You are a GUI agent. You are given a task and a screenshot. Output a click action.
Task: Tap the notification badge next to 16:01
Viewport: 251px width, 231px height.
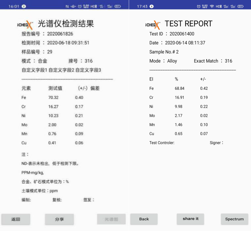click(24, 6)
